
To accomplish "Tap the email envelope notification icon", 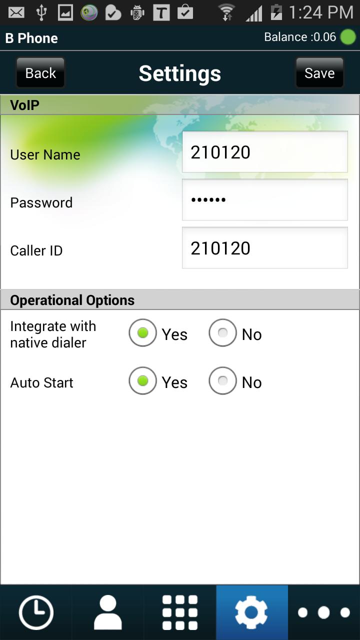I will 16,12.
